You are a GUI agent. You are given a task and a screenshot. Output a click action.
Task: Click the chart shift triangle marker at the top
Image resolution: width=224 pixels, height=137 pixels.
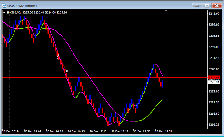[x=166, y=11]
